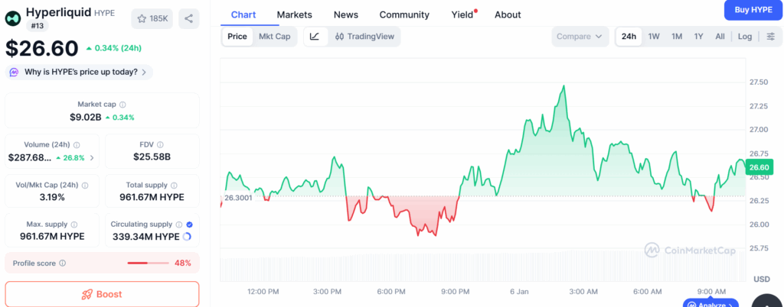Click the Market cap info icon

pyautogui.click(x=122, y=105)
